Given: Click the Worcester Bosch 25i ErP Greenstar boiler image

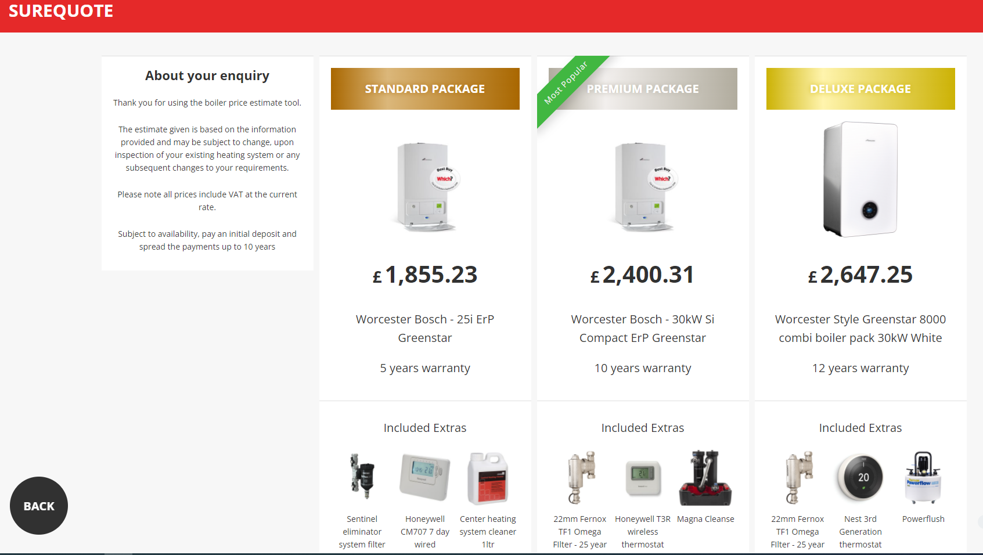Looking at the screenshot, I should tap(425, 186).
